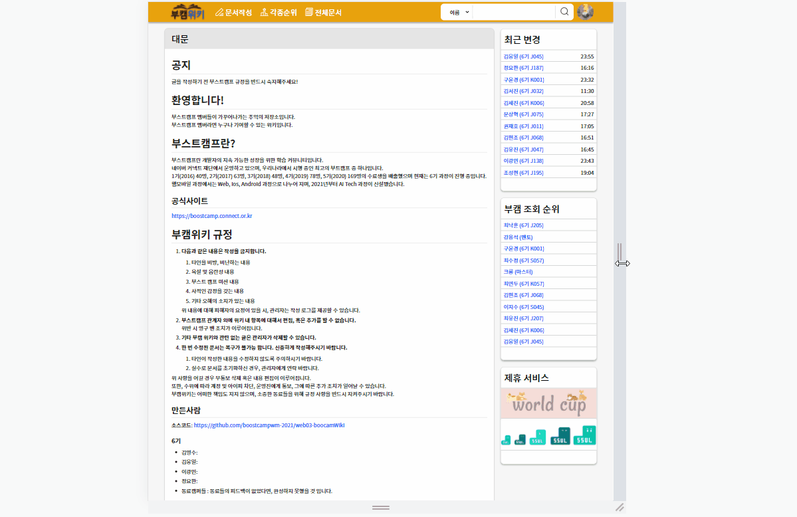Open the 문서작성 menu
The height and width of the screenshot is (517, 797).
233,12
